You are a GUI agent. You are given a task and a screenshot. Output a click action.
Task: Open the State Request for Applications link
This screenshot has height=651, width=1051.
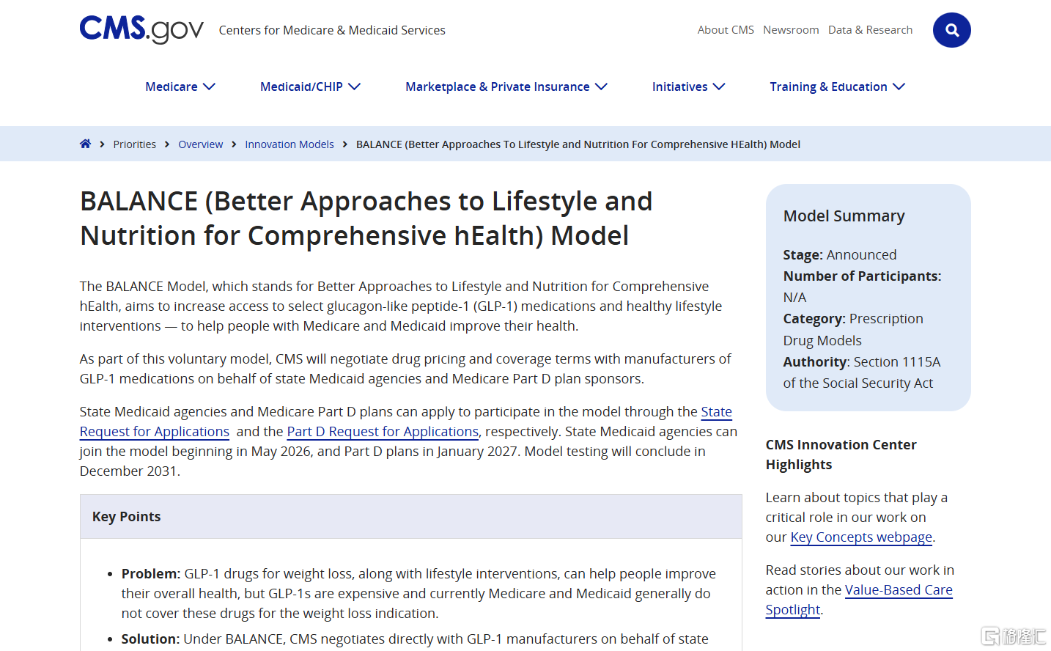click(x=155, y=432)
